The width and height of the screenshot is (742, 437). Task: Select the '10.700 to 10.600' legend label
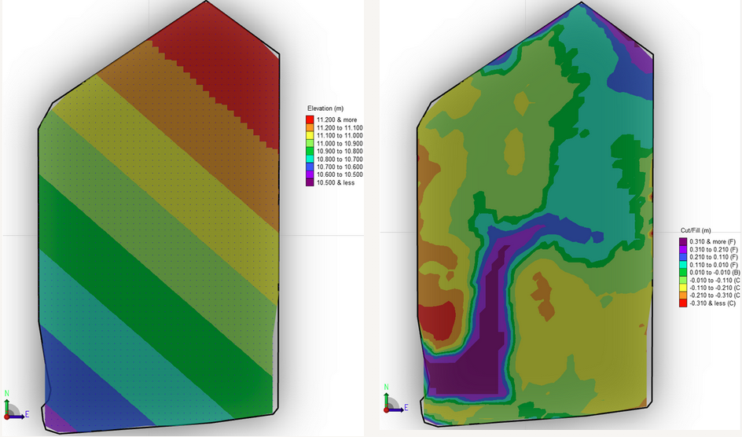340,167
